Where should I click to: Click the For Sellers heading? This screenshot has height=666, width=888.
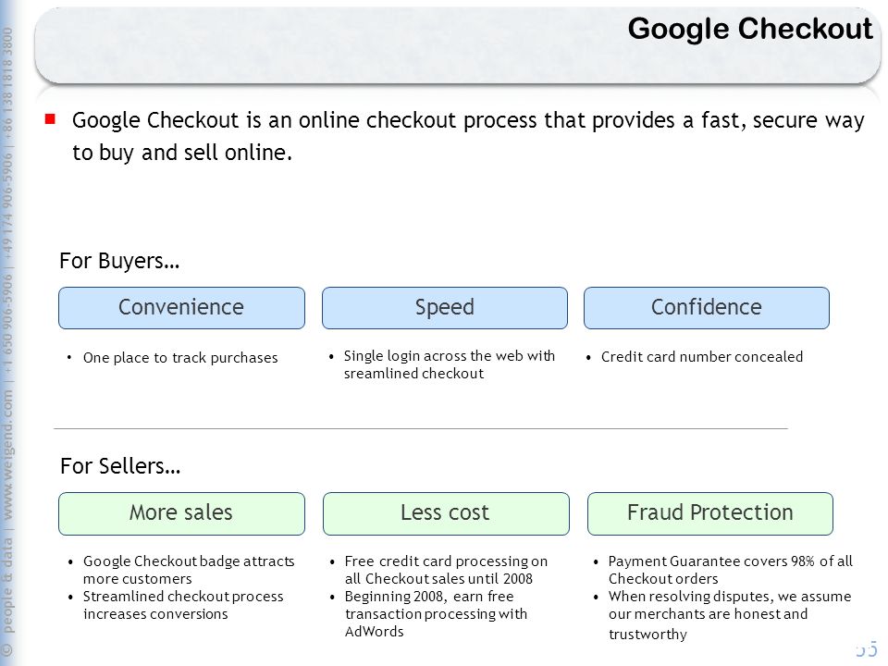(120, 466)
